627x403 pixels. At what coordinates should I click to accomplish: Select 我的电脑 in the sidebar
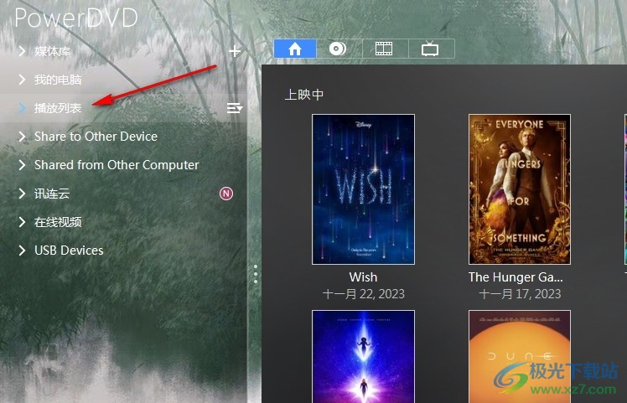point(58,80)
